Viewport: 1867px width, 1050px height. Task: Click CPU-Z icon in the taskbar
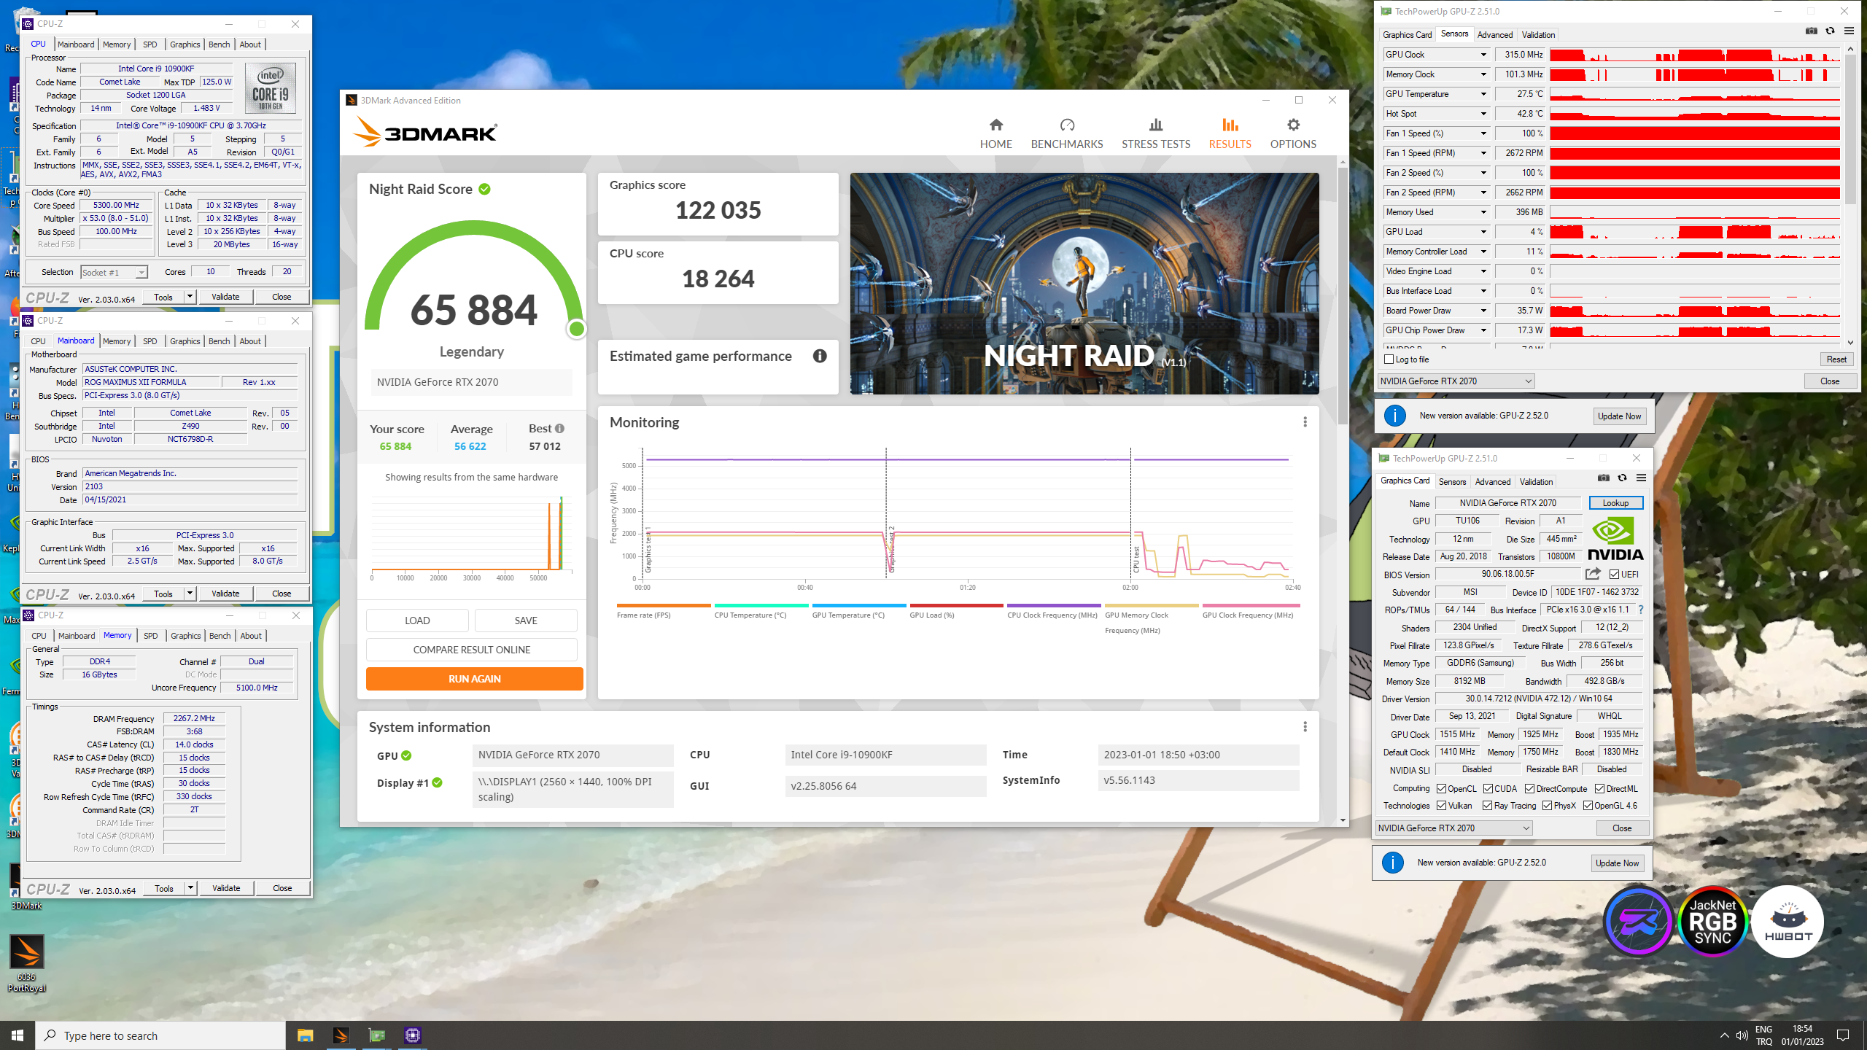412,1035
